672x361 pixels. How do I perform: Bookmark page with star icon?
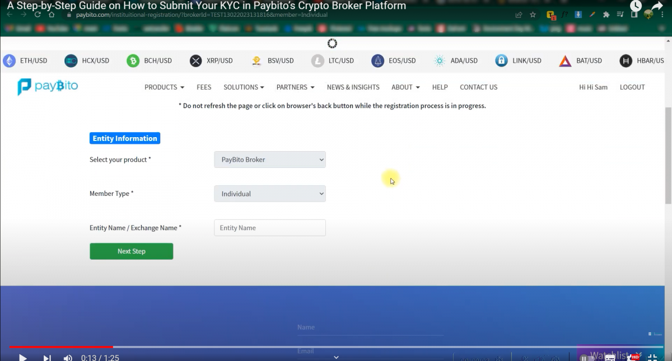[x=533, y=15]
